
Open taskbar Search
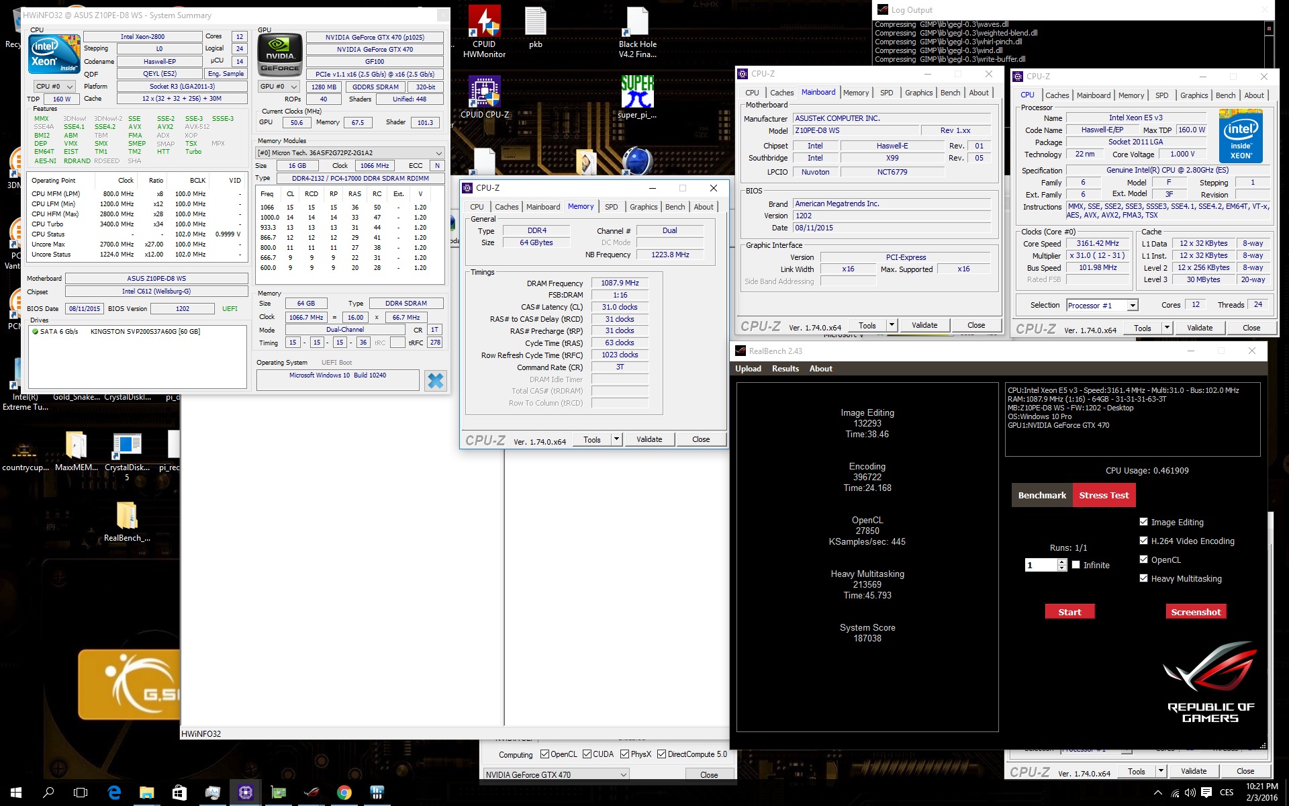pyautogui.click(x=48, y=793)
